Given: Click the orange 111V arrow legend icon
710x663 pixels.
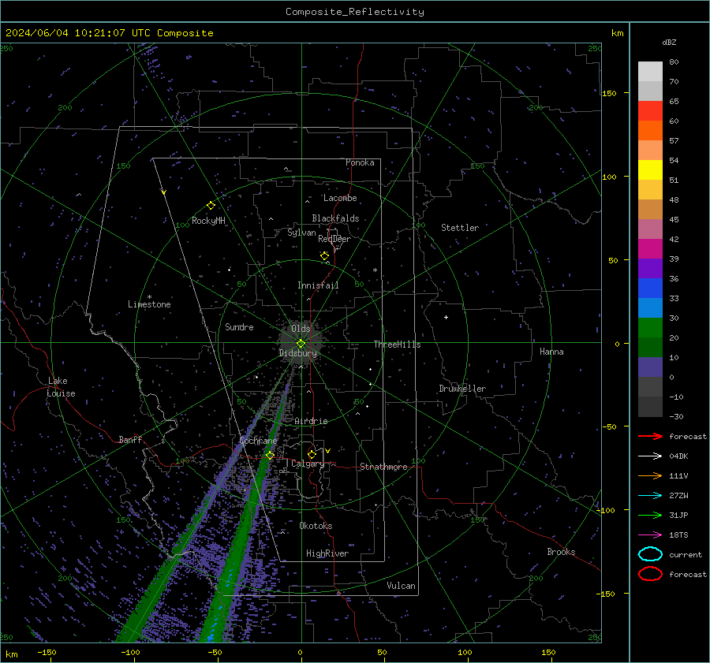Looking at the screenshot, I should pyautogui.click(x=650, y=475).
